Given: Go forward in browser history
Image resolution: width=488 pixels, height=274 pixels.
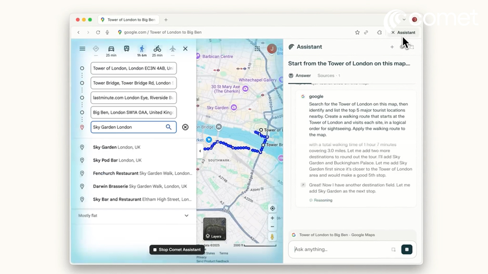Looking at the screenshot, I should 88,32.
